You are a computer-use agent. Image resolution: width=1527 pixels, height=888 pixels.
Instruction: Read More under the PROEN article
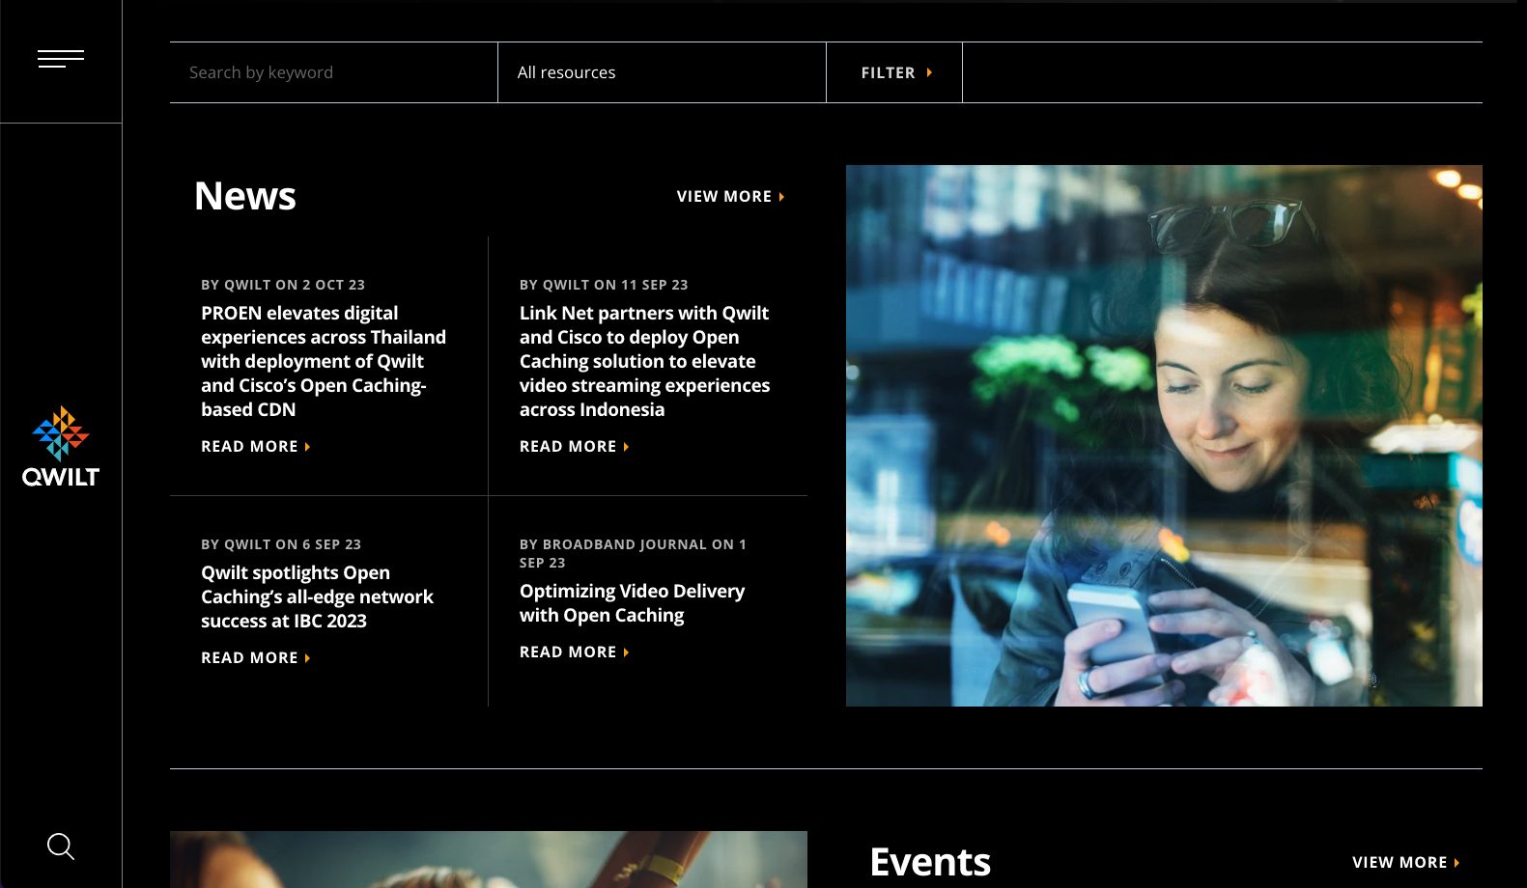tap(256, 447)
